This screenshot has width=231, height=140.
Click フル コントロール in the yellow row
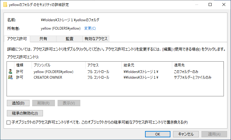pyautogui.click(x=98, y=72)
